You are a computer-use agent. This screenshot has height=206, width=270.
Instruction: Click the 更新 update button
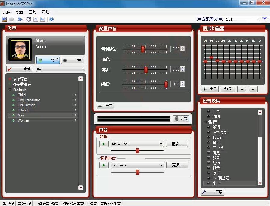coord(20,69)
